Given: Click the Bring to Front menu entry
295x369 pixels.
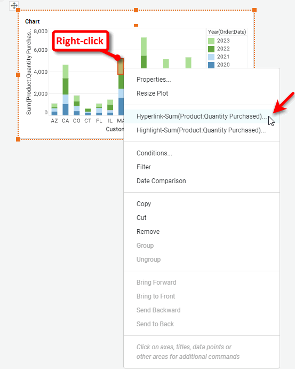Looking at the screenshot, I should click(x=156, y=296).
